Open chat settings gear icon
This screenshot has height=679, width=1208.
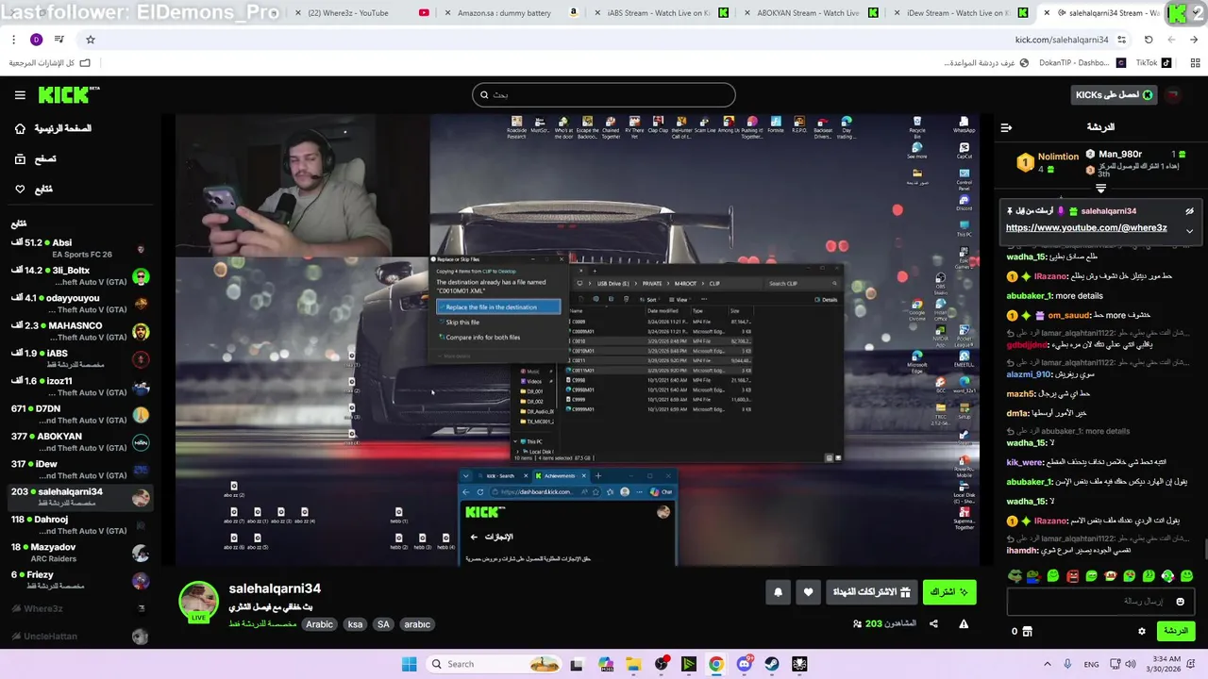[x=1142, y=631]
